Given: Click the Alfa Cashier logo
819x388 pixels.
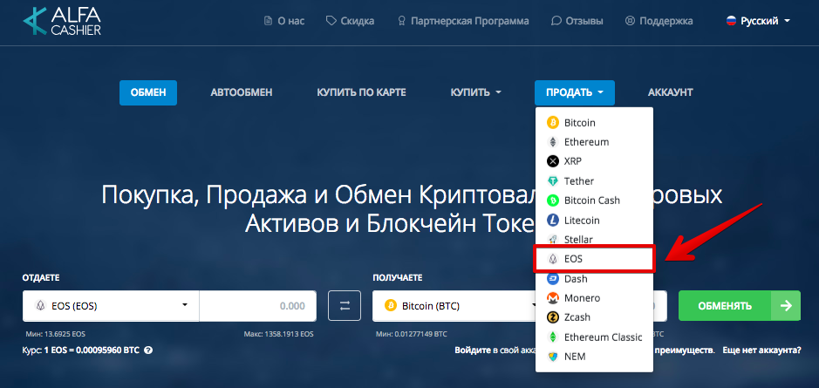Looking at the screenshot, I should click(62, 22).
